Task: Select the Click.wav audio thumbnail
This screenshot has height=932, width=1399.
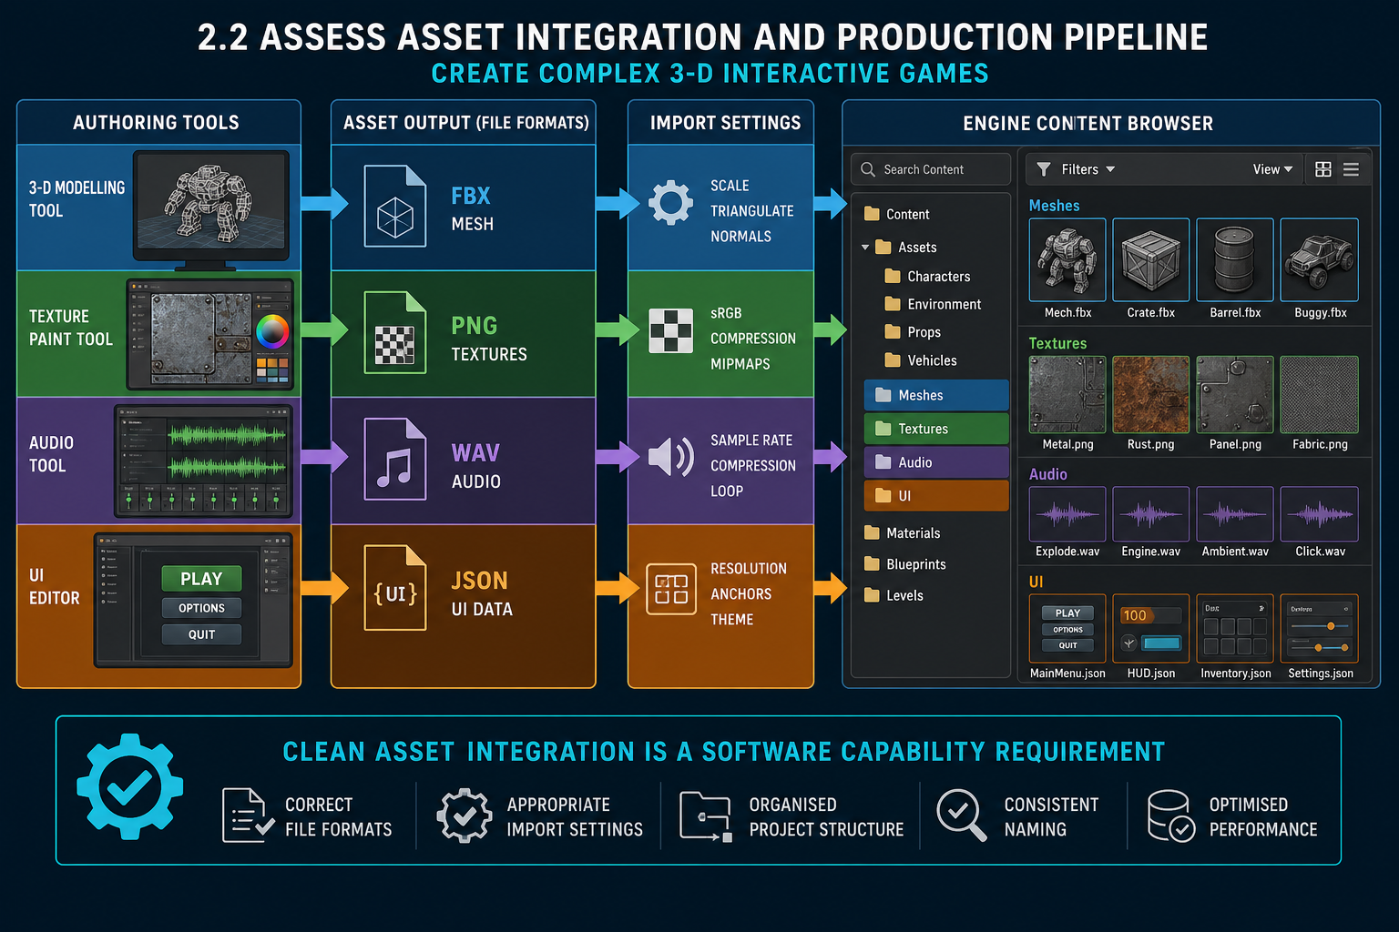Action: point(1320,514)
